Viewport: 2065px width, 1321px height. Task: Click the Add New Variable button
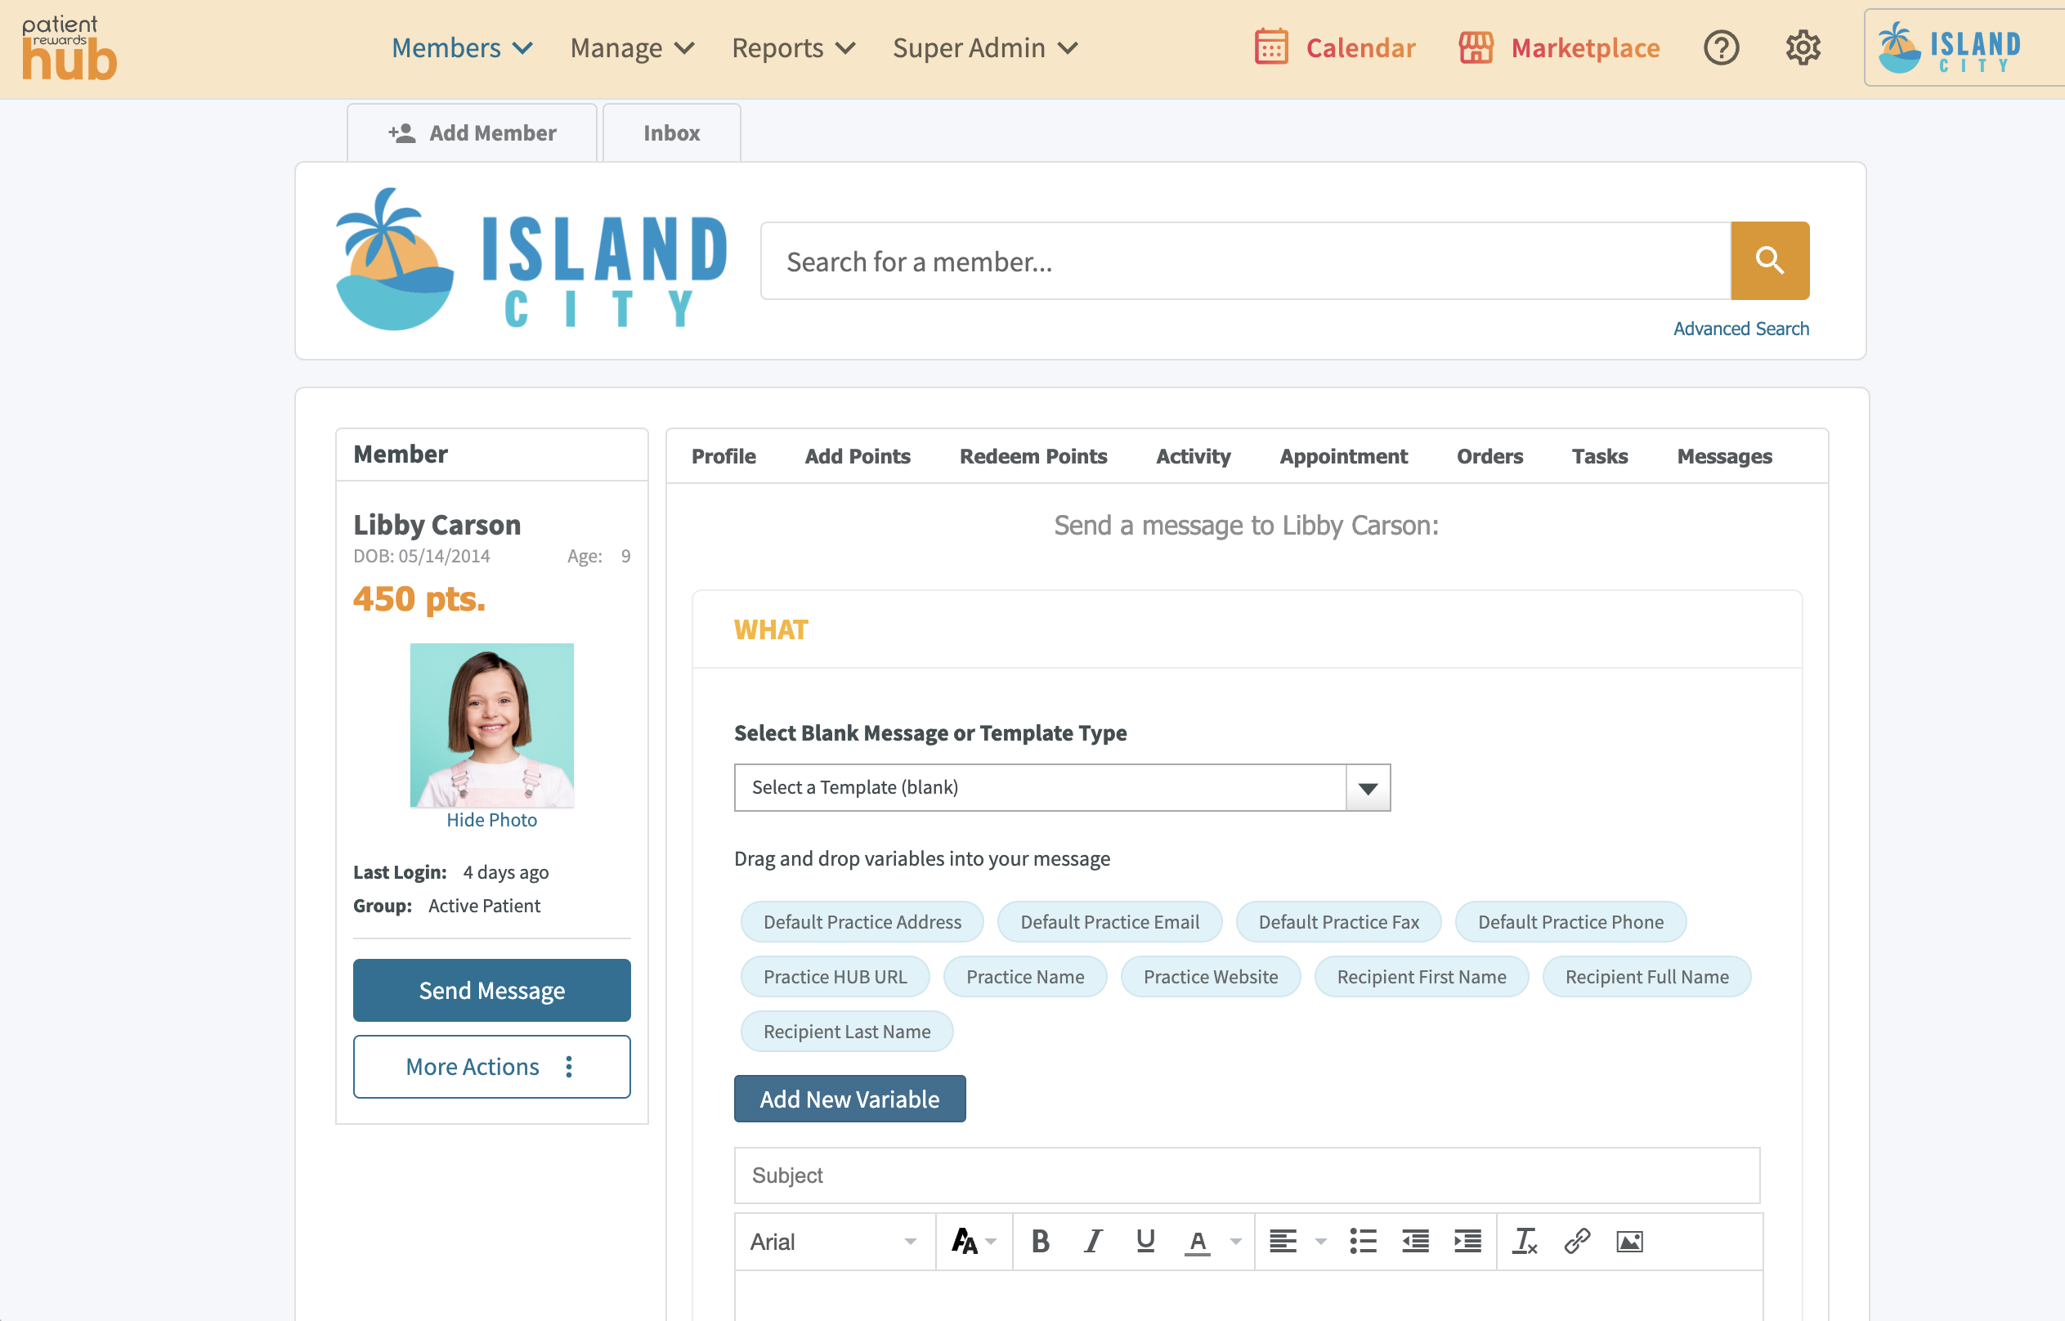849,1099
